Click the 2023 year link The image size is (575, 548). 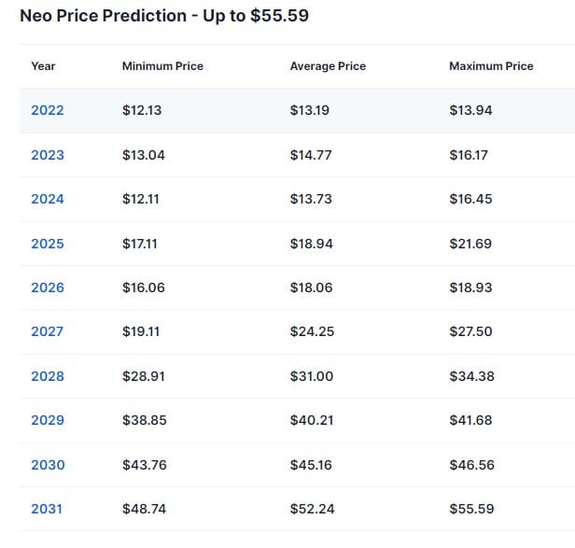click(x=48, y=155)
